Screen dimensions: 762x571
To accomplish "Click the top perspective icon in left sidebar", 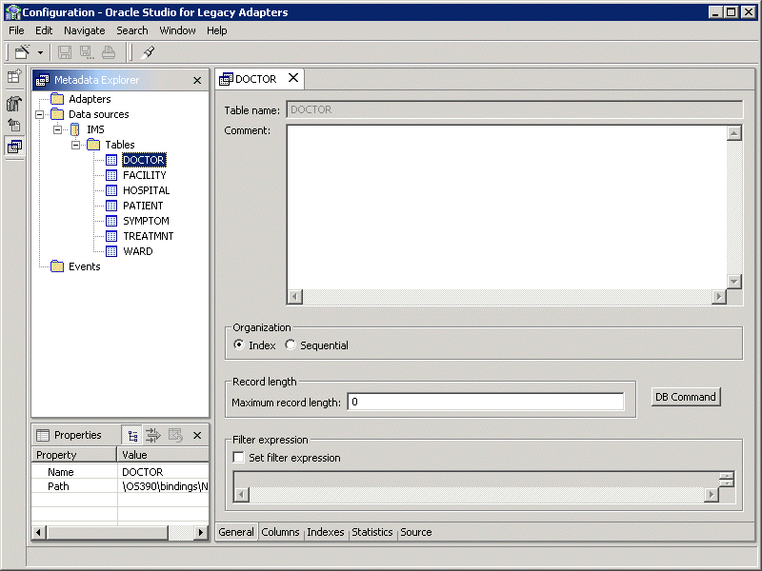I will [14, 77].
